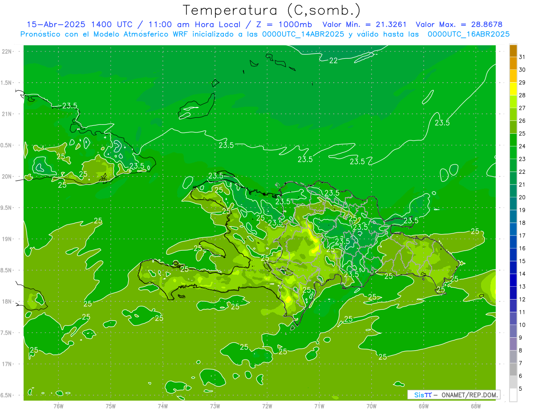Click the color scale value "19"
This screenshot has width=534, height=412.
pos(522,210)
